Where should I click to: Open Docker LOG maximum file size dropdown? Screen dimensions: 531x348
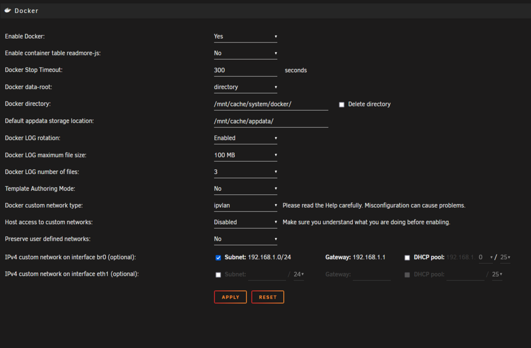[x=245, y=155]
